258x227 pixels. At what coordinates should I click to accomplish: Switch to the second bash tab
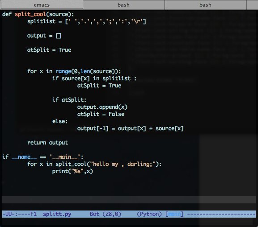click(205, 4)
